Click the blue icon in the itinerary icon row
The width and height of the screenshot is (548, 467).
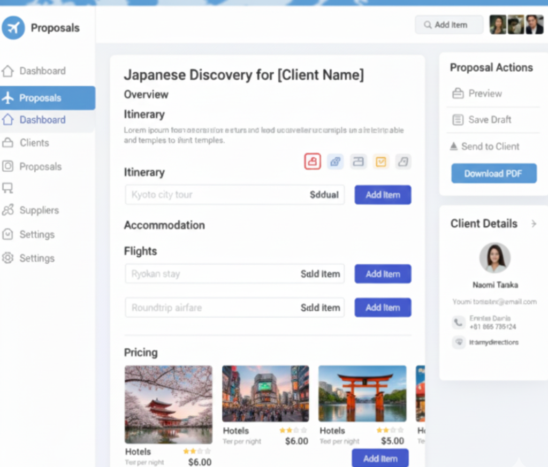point(336,161)
